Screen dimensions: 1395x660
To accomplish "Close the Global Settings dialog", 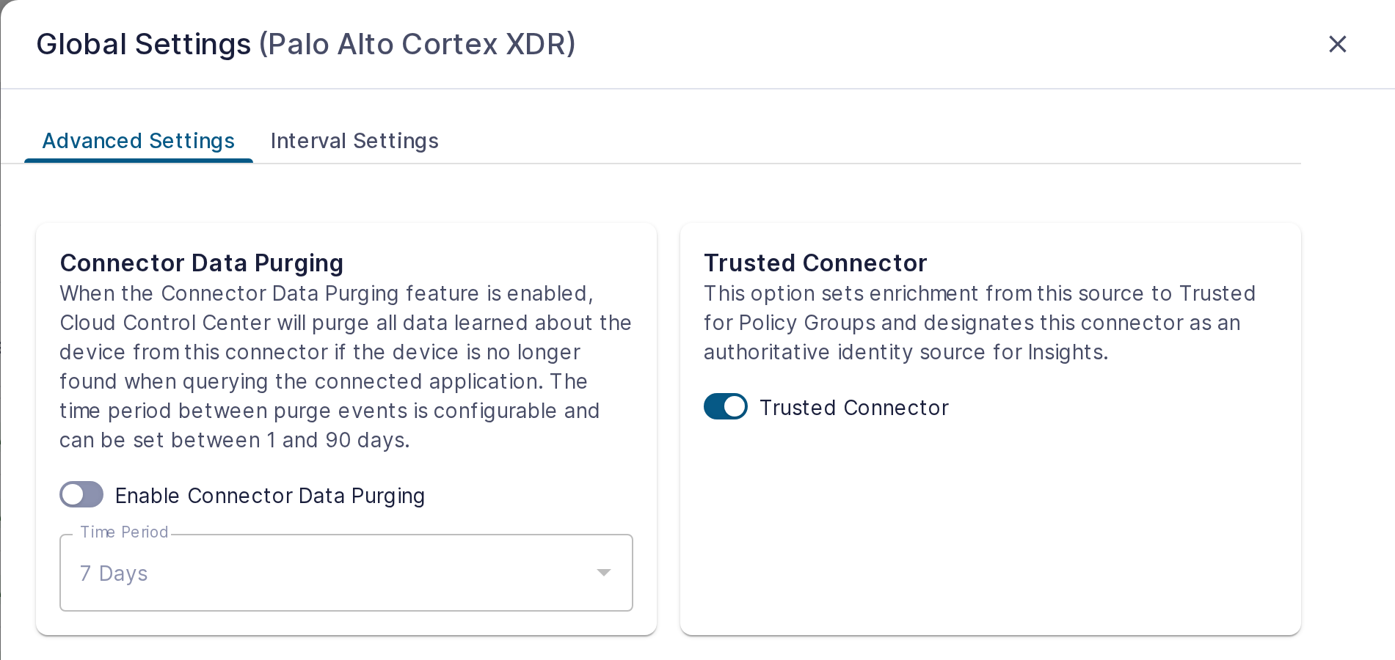I will point(1337,44).
